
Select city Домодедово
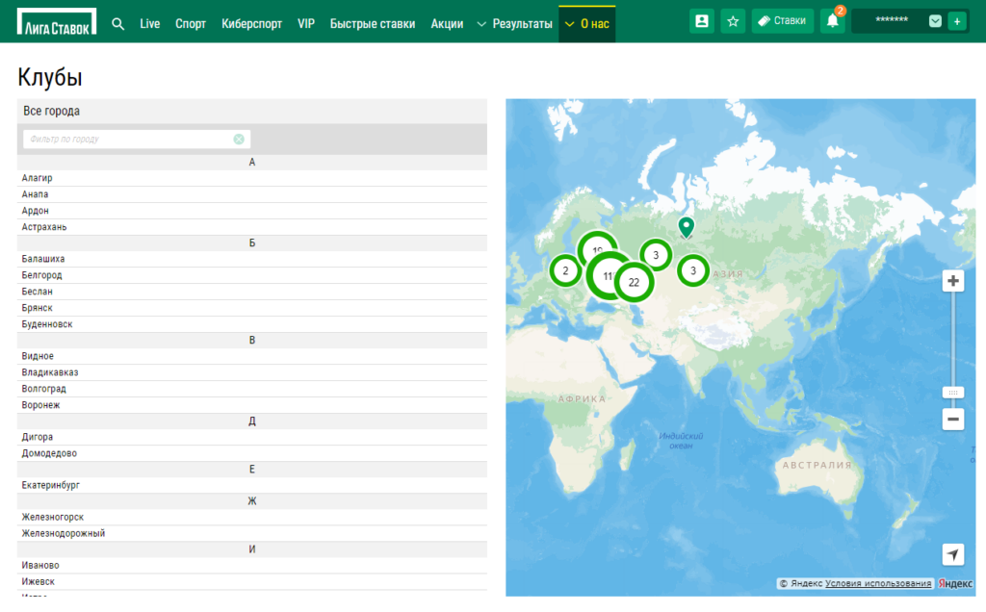(252, 453)
